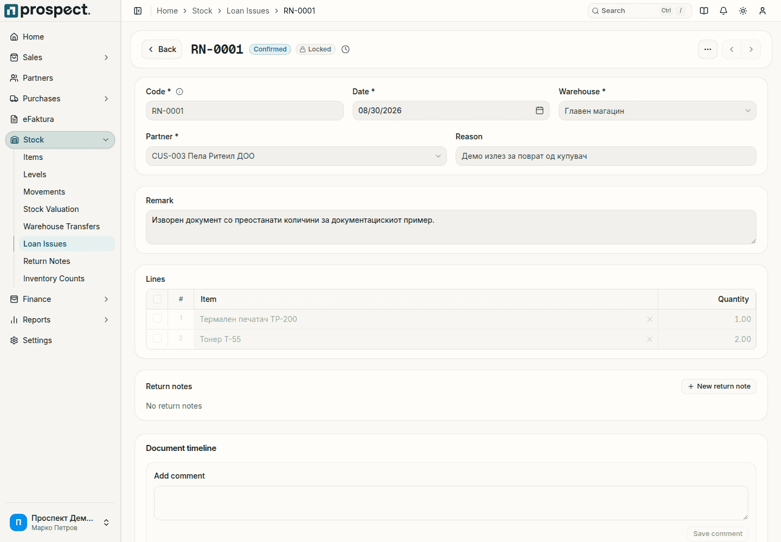Image resolution: width=781 pixels, height=542 pixels.
Task: Click the Тонер T-55 item cell
Action: tap(426, 339)
